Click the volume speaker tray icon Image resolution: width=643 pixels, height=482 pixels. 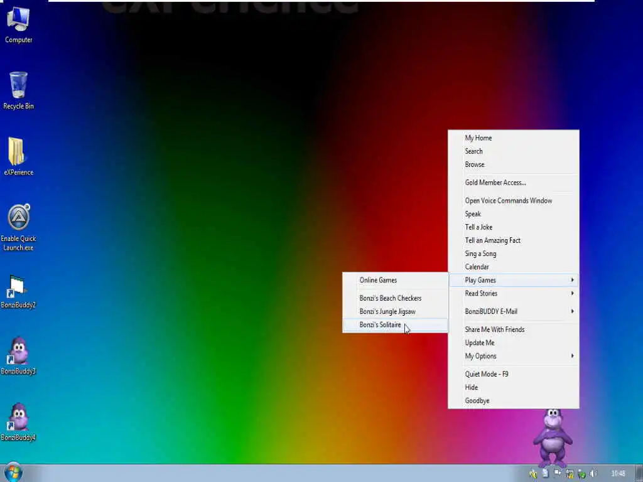[593, 474]
